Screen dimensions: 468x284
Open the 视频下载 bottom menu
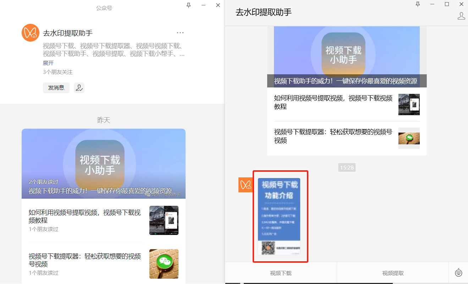[281, 273]
